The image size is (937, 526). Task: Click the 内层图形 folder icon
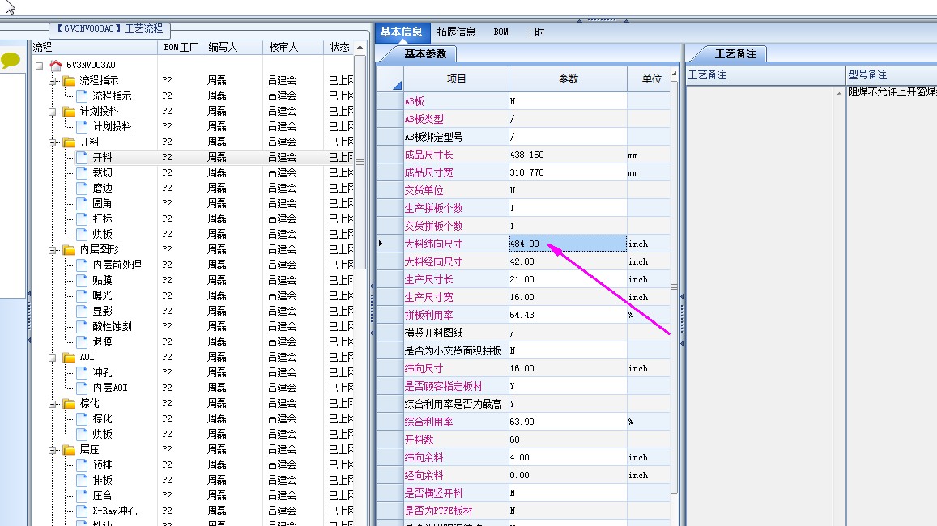coord(70,249)
